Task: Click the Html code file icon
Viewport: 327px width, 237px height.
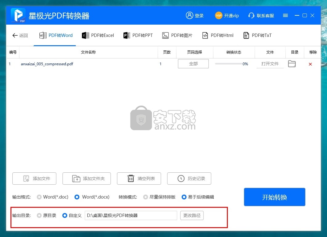Action: click(x=205, y=35)
